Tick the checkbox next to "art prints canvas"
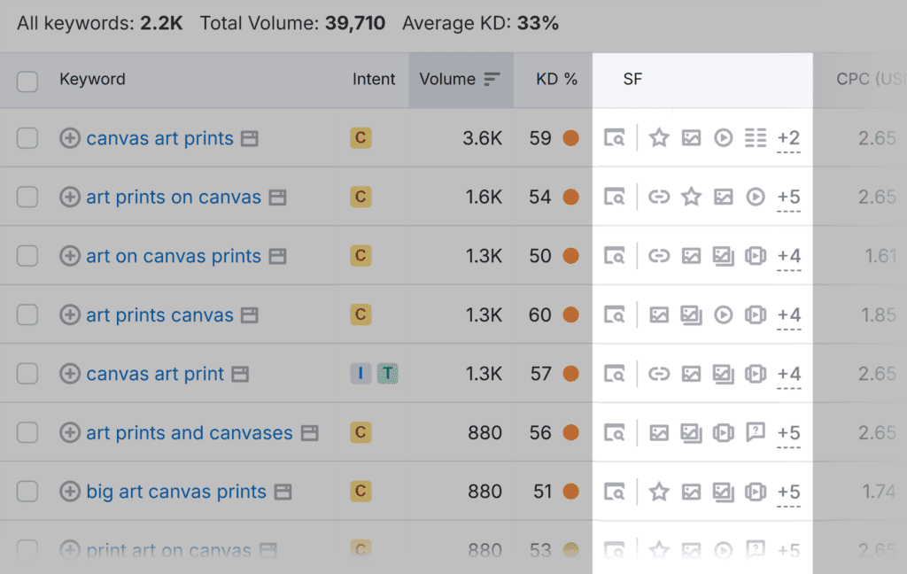The height and width of the screenshot is (574, 907). tap(27, 314)
